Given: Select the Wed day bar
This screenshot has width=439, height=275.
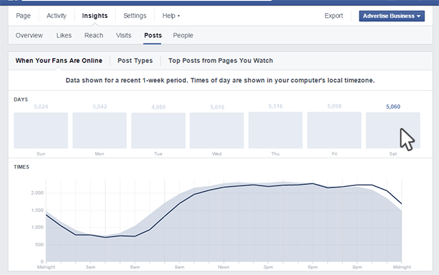Looking at the screenshot, I should tap(217, 131).
